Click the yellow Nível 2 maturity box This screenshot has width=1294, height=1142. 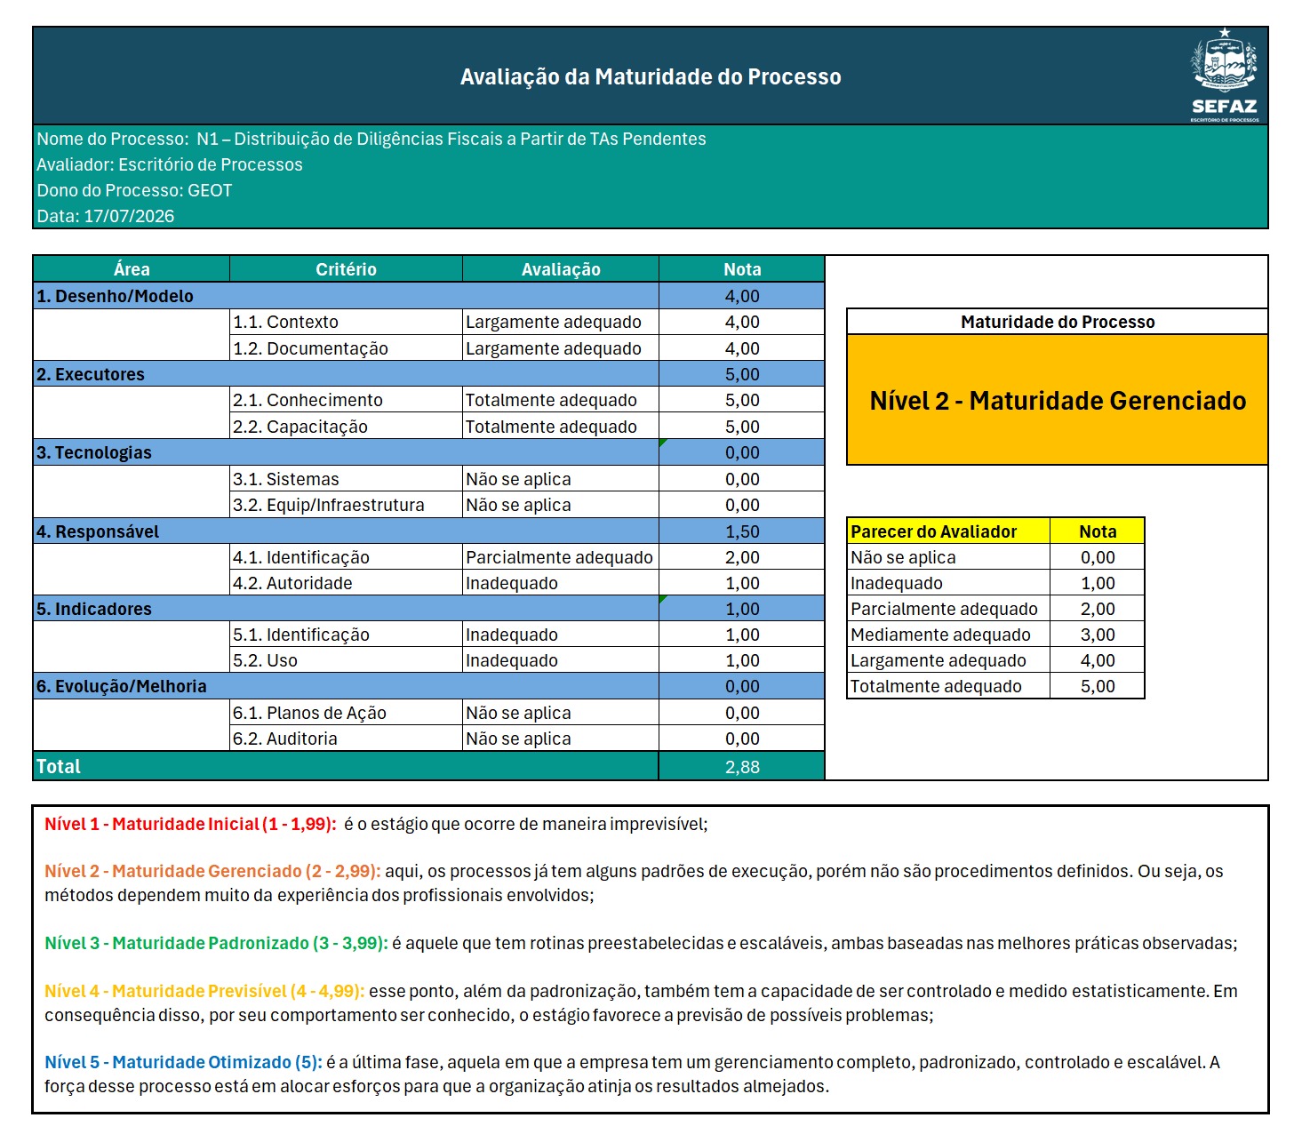tap(1058, 400)
